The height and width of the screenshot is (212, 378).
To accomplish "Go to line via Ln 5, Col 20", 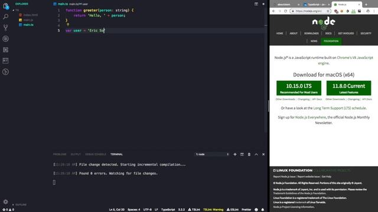I will [x=117, y=210].
